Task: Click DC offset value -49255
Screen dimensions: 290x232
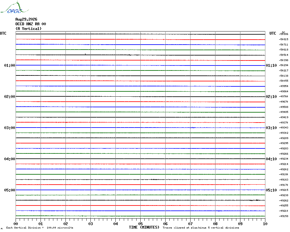Action: coord(284,205)
